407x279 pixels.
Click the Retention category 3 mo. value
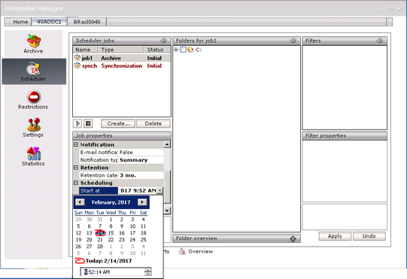point(141,175)
